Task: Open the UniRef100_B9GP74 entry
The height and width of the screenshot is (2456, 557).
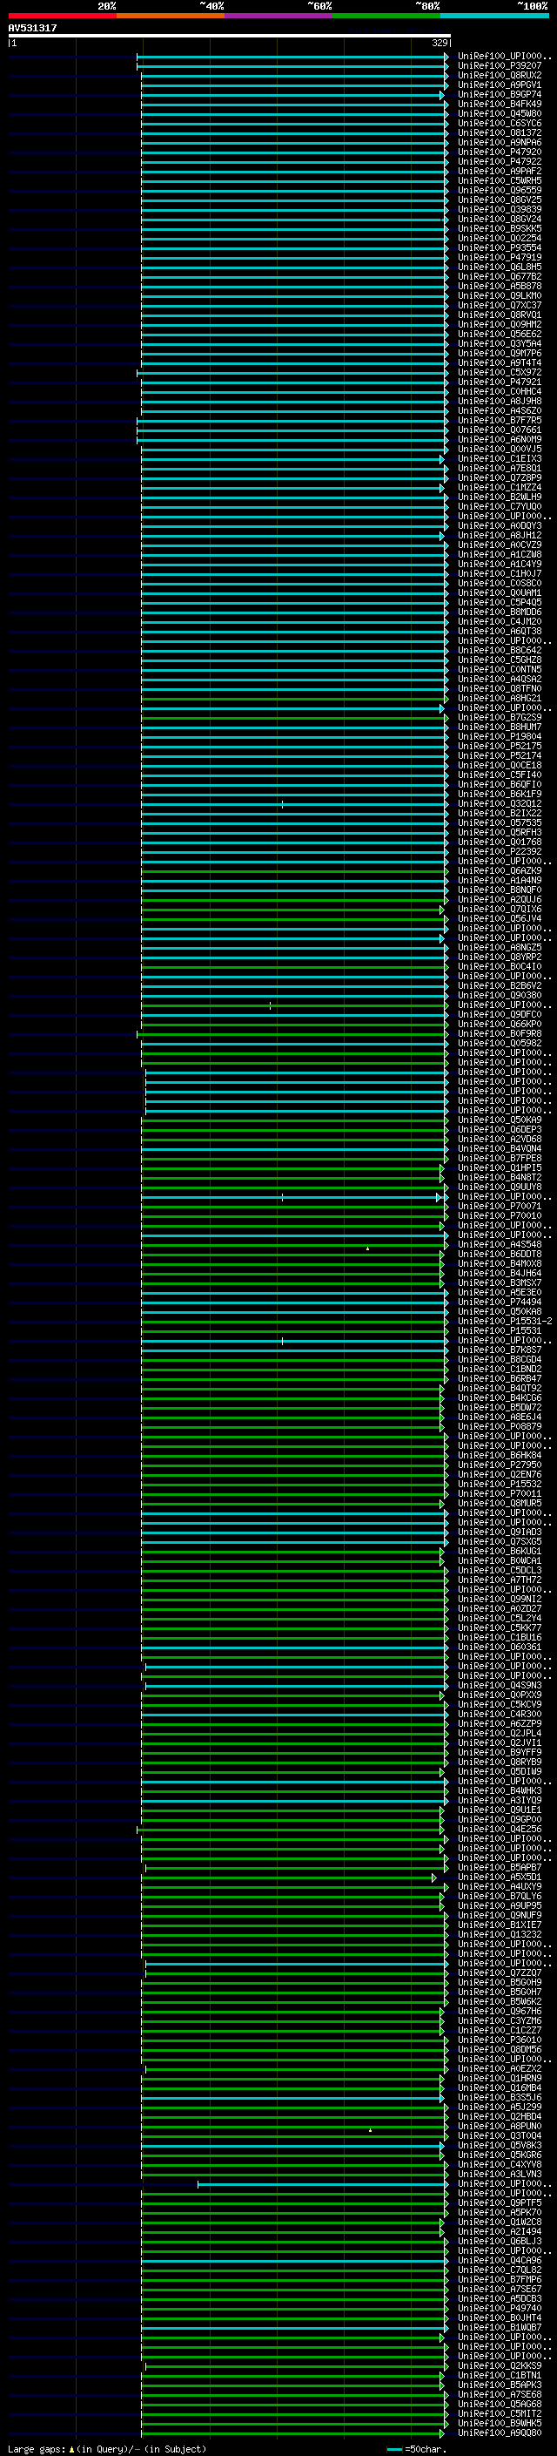Action: (x=499, y=94)
